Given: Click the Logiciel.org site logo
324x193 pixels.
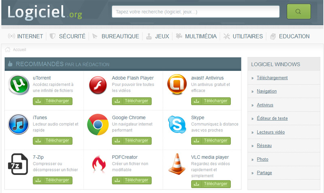Looking at the screenshot, I should coord(45,12).
